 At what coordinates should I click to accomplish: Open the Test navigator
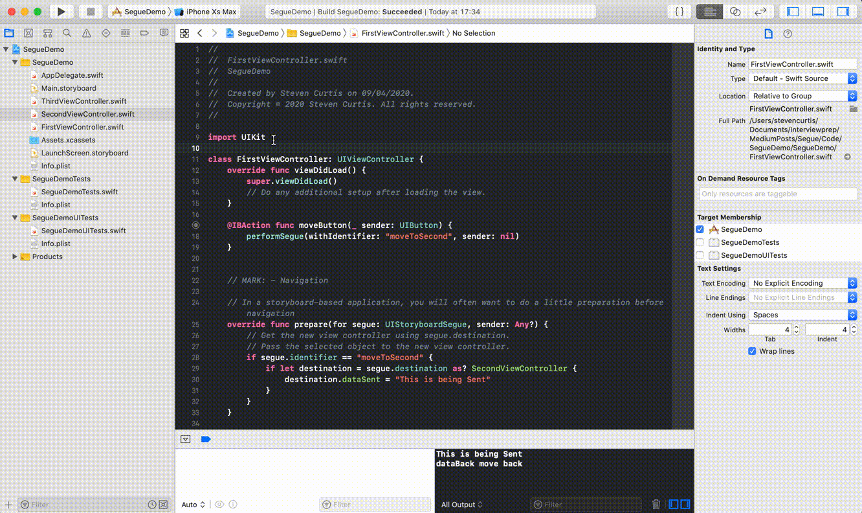(106, 33)
